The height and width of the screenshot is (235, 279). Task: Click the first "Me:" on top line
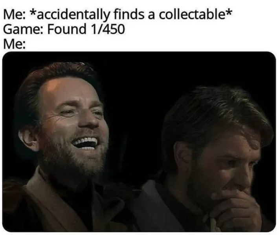pyautogui.click(x=14, y=14)
